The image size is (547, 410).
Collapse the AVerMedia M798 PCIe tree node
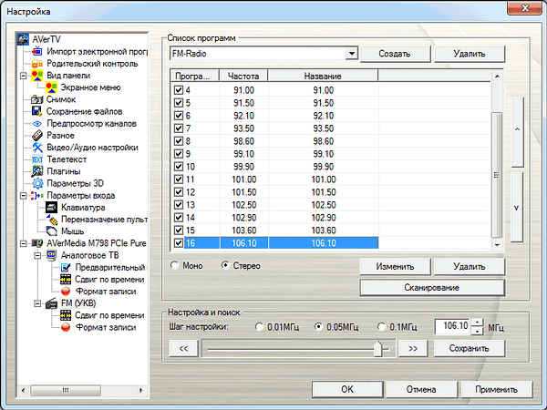coord(23,243)
